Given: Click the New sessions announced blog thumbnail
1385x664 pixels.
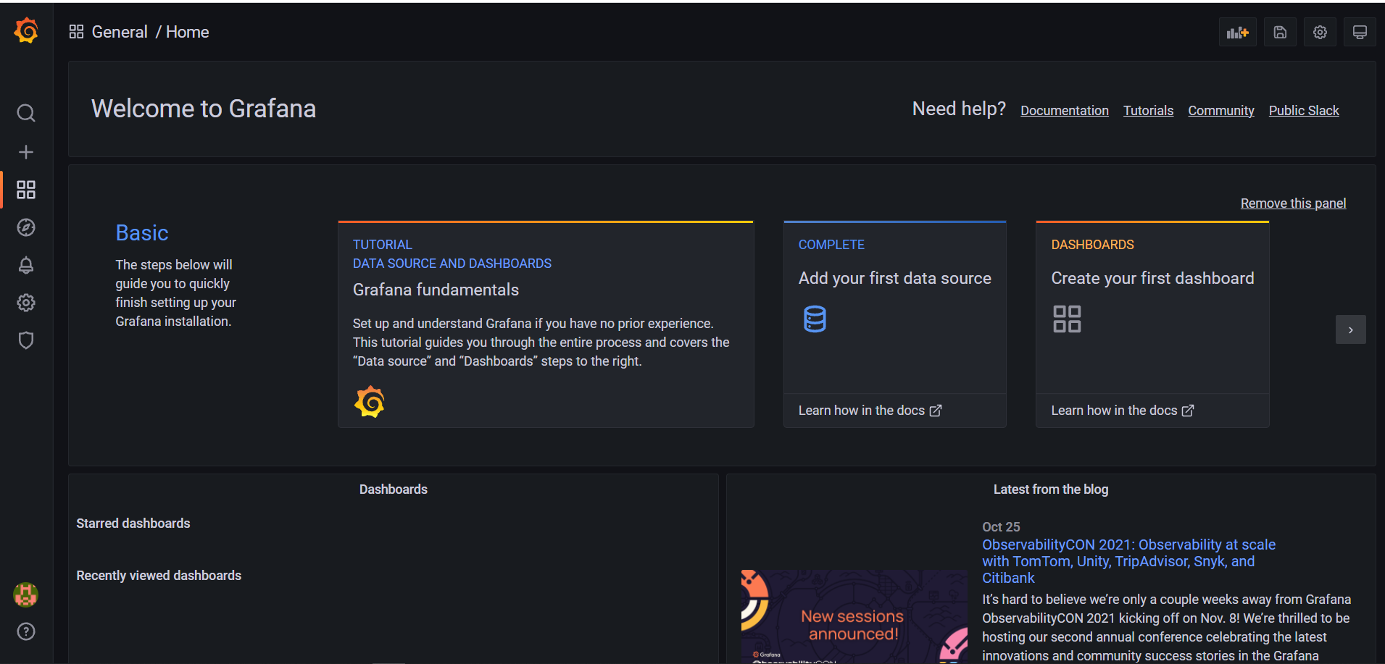Looking at the screenshot, I should (854, 616).
